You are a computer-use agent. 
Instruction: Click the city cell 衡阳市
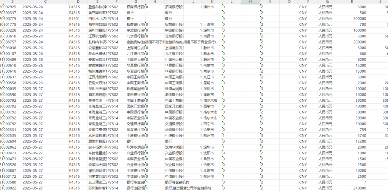click(x=212, y=95)
